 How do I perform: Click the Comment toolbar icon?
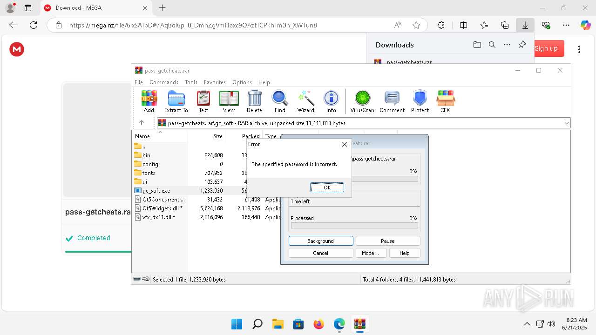[392, 101]
